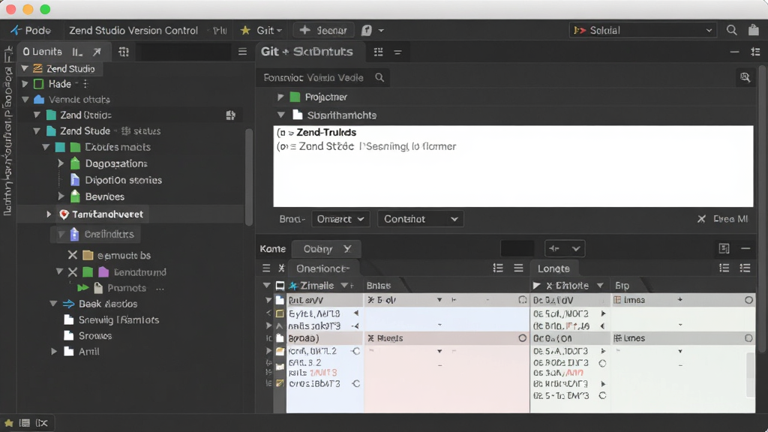Click the X icon next to eemuote bs

(73, 255)
